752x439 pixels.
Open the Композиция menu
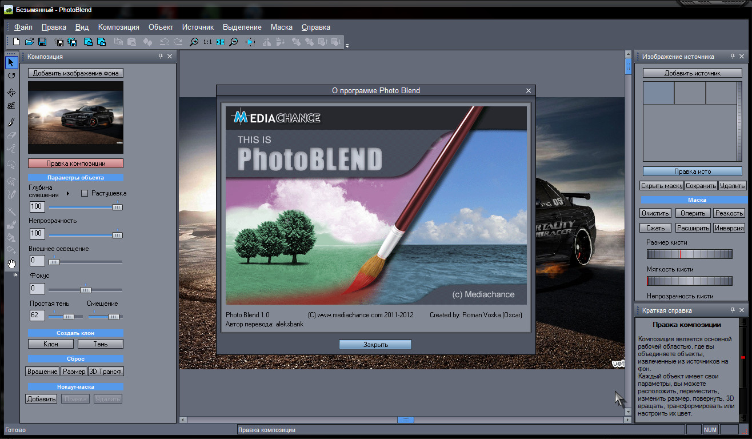click(x=119, y=27)
